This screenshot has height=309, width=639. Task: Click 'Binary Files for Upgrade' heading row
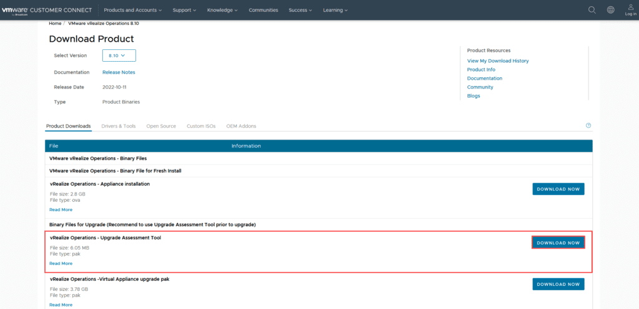tap(319, 224)
